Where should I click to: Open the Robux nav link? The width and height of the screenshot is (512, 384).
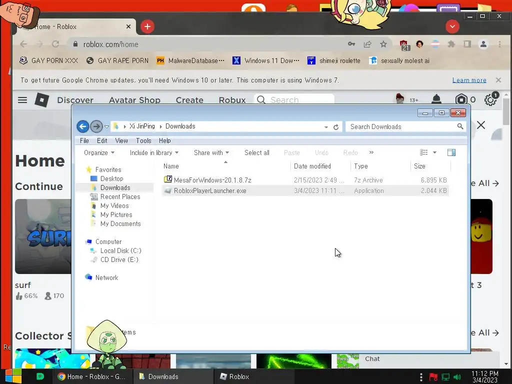click(232, 100)
